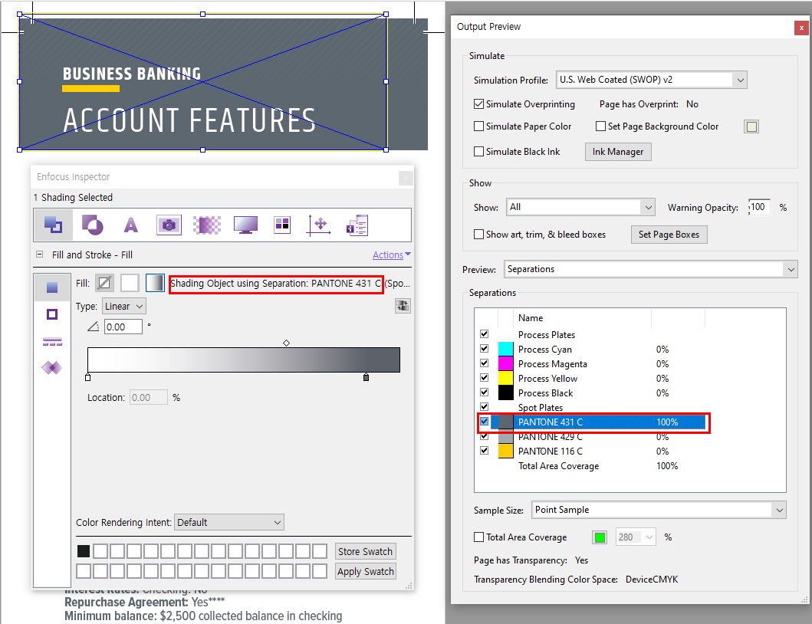Screen dimensions: 812x624
Task: Click Warning Opacity input field
Action: click(x=759, y=207)
